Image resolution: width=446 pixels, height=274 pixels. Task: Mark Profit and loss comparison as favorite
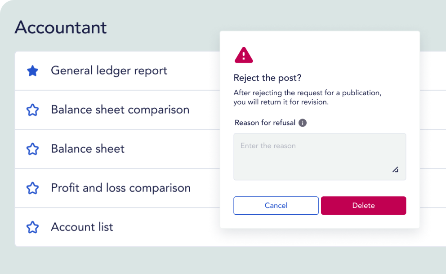pyautogui.click(x=32, y=188)
